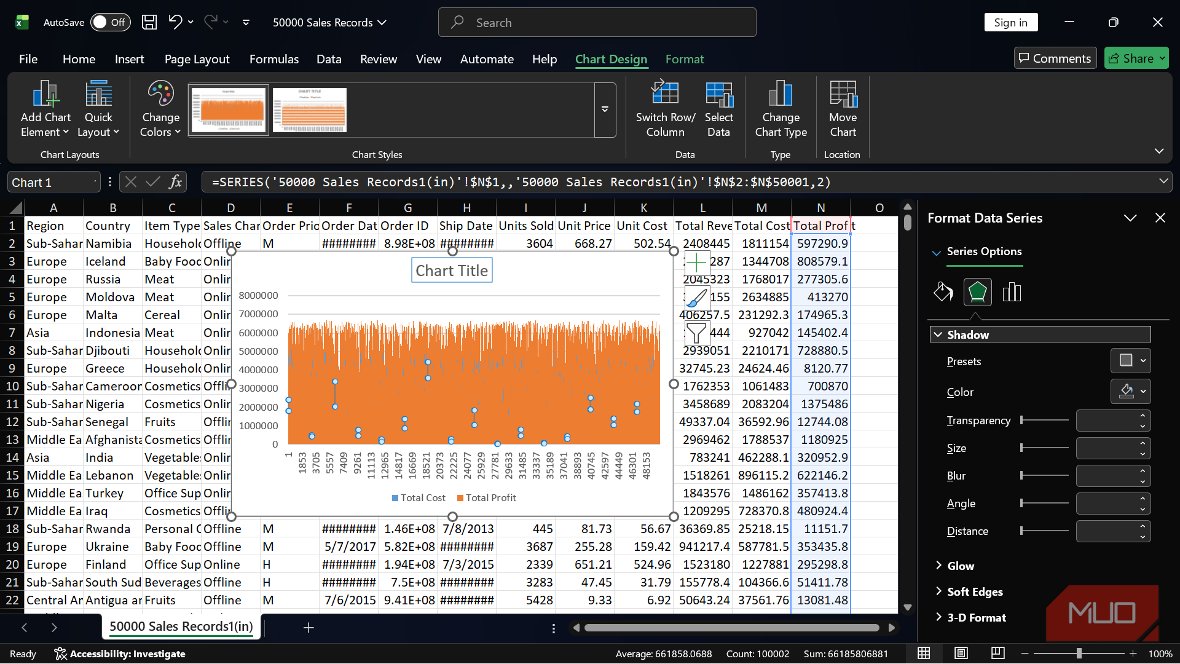Toggle the AutoSave switch

tap(111, 22)
